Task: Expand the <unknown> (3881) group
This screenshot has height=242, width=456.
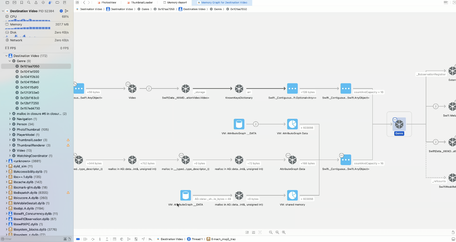Action: pos(6,161)
